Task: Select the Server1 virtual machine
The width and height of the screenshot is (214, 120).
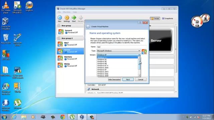Action: click(70, 32)
